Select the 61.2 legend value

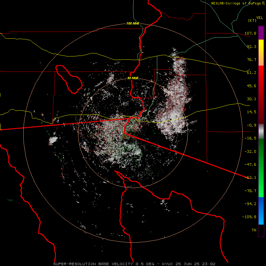(252, 73)
